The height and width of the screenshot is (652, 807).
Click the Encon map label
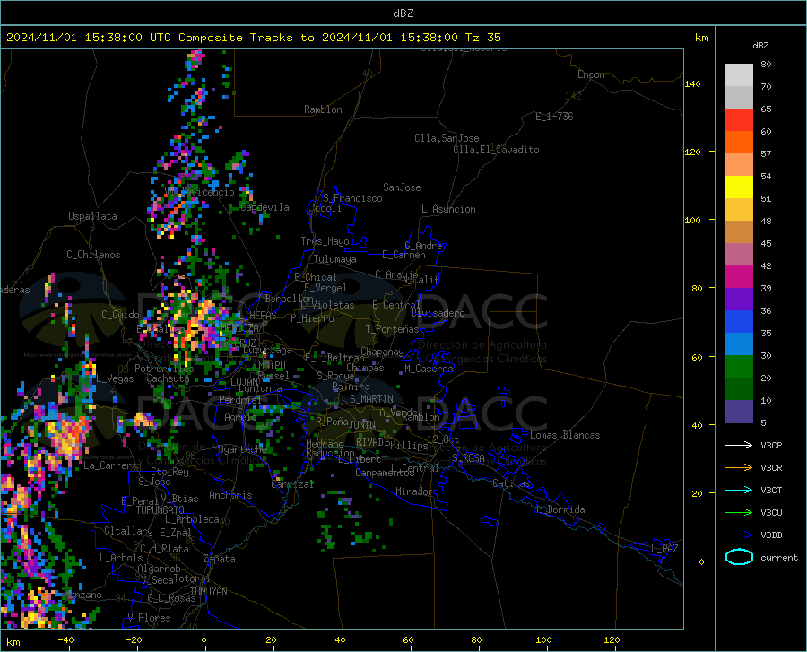pyautogui.click(x=591, y=74)
